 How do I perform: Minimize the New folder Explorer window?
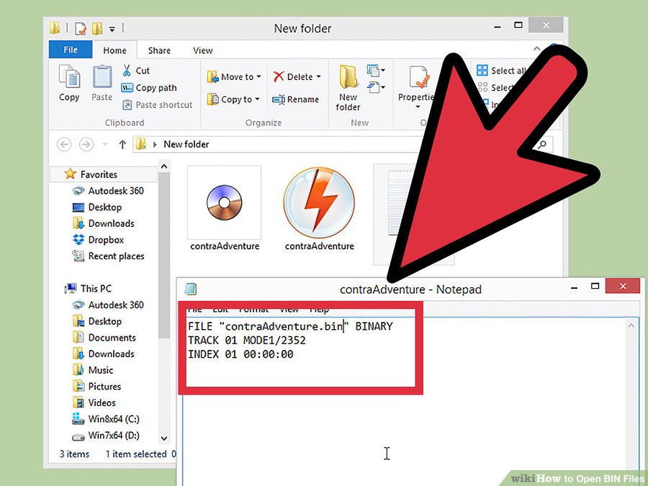click(x=498, y=26)
